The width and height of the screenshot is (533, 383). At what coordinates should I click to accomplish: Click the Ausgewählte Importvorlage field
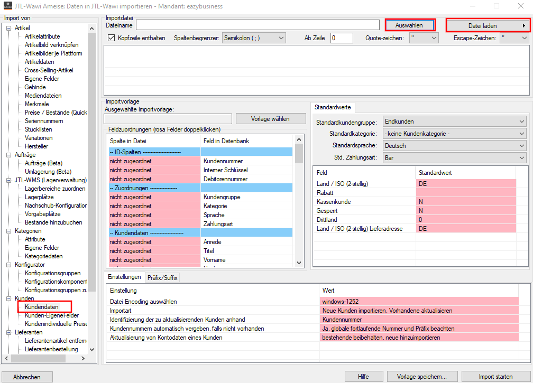point(168,119)
